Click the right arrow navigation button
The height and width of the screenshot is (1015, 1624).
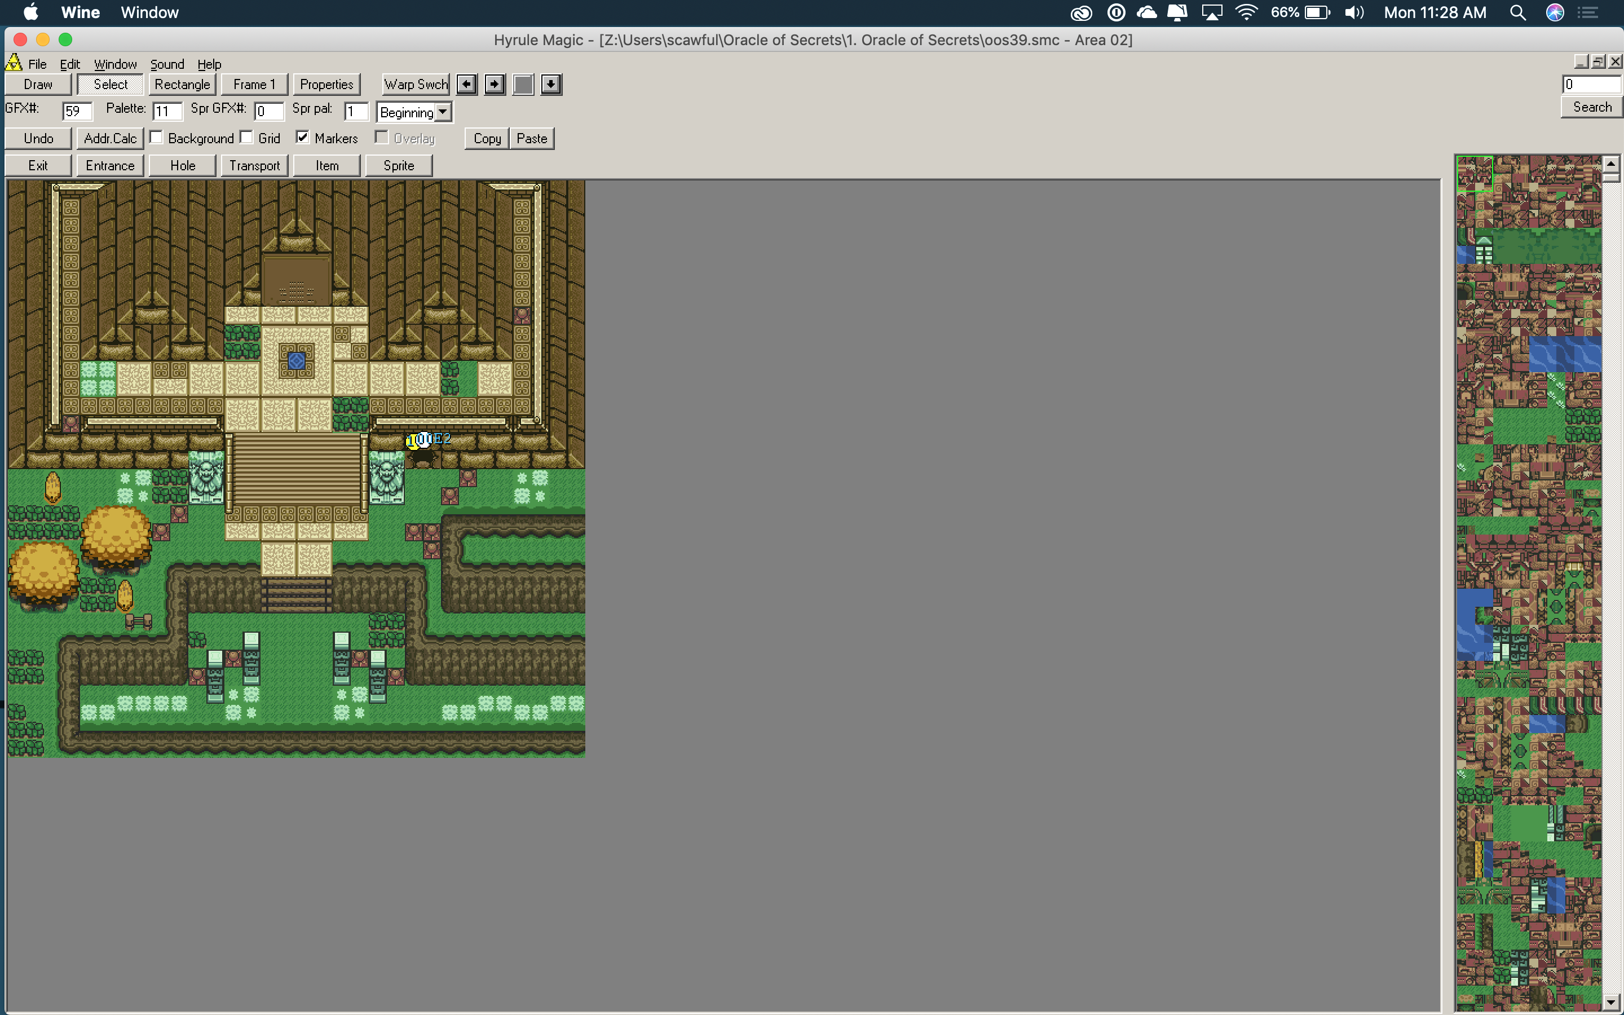(x=495, y=85)
